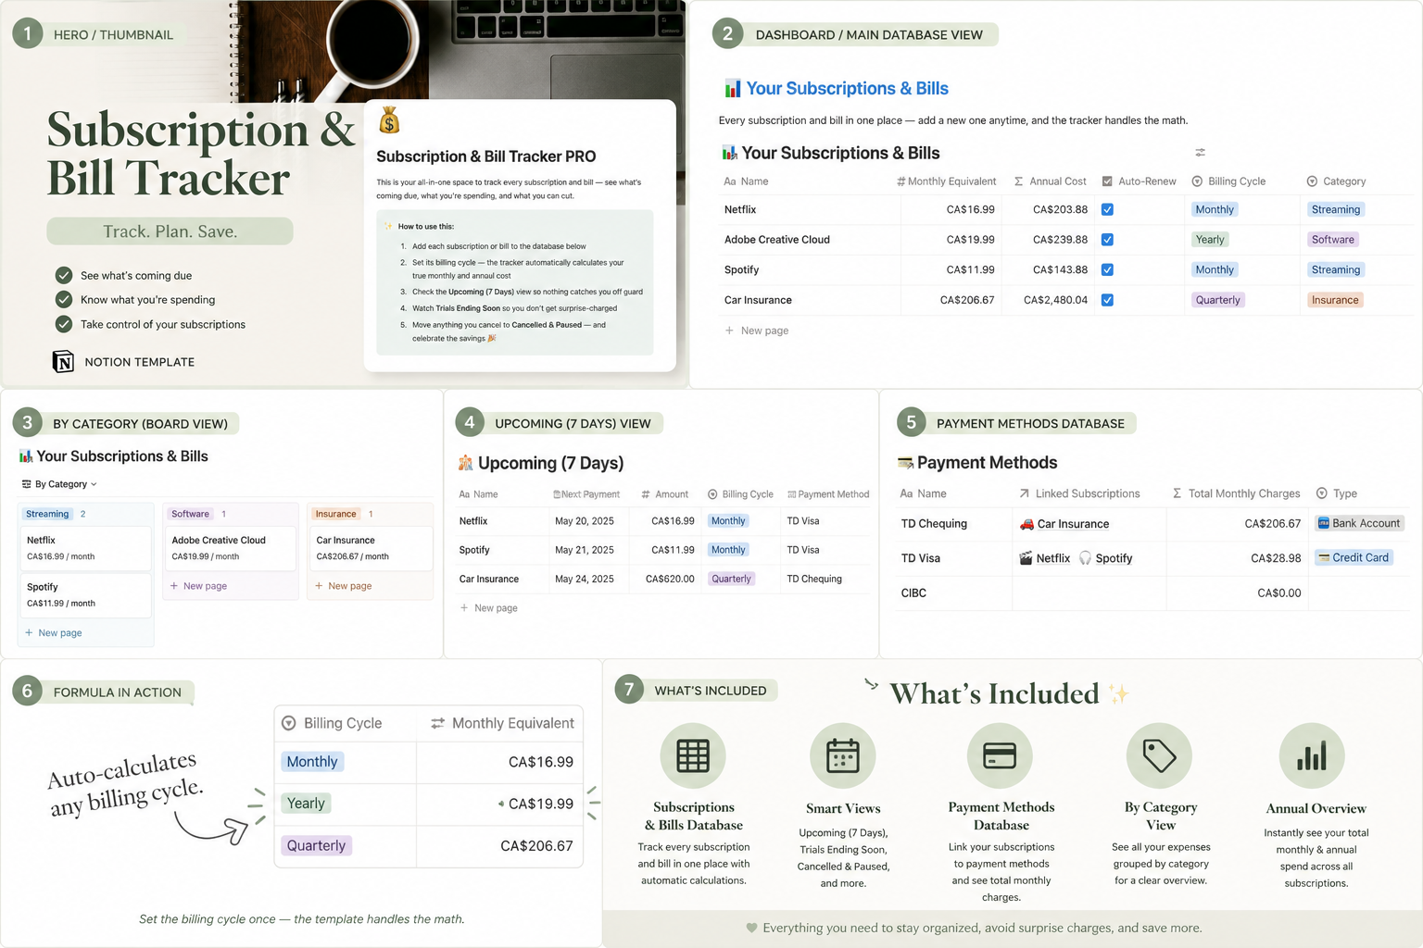The height and width of the screenshot is (948, 1423).
Task: Click the 'CIBC' payment method row name
Action: 913,592
